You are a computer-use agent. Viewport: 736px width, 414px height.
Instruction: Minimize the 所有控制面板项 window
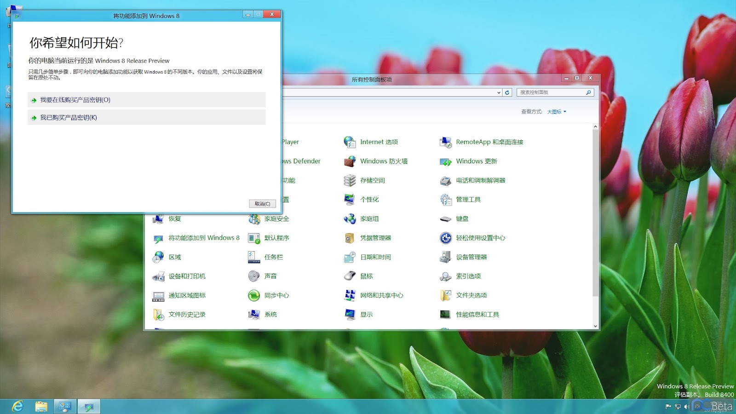(567, 78)
